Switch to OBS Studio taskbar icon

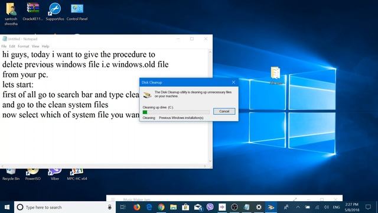click(x=234, y=207)
